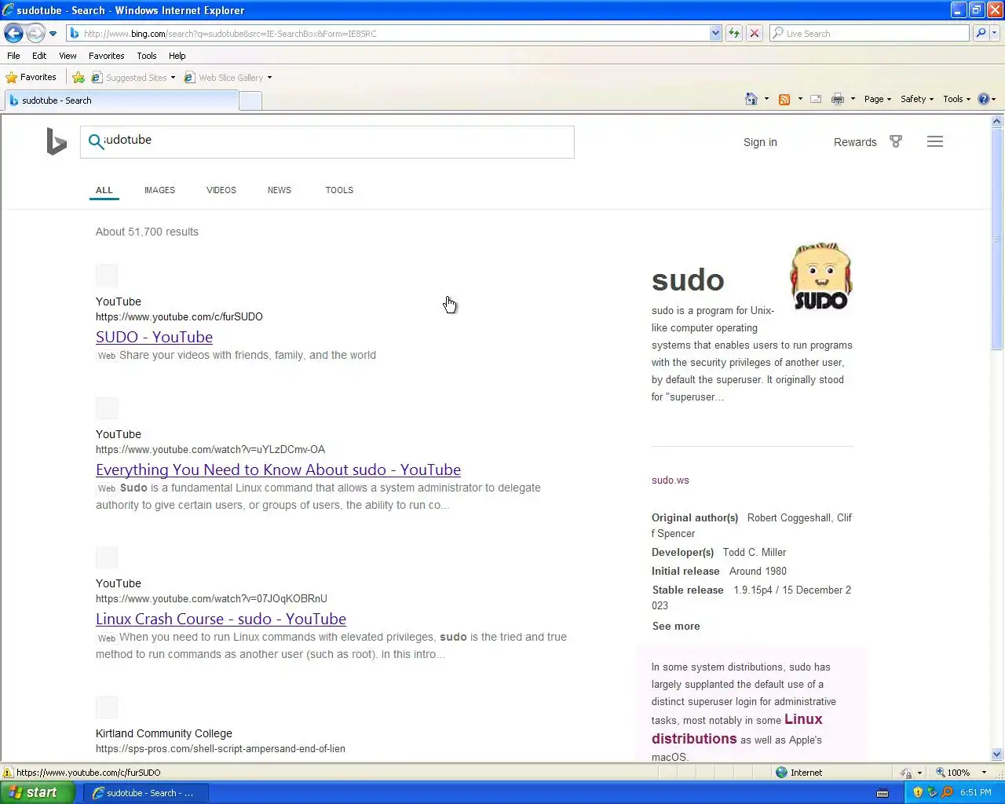Open the Favorites star button
Viewport: 1005px width, 804px height.
31,77
